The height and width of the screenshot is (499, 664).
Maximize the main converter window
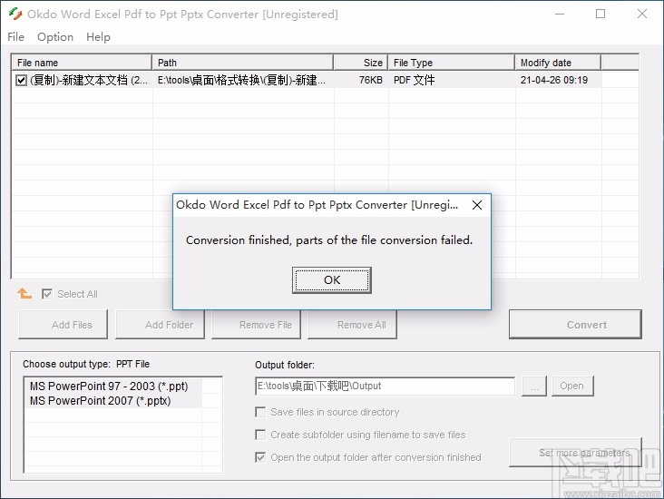(x=601, y=14)
